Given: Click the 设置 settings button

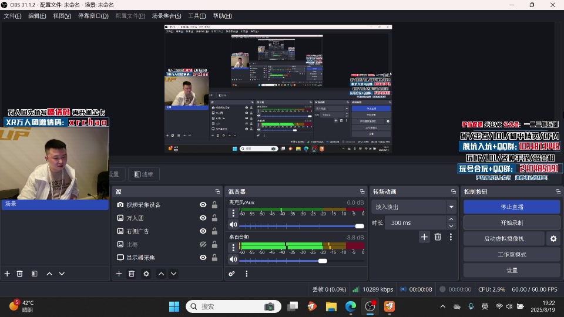Looking at the screenshot, I should [x=512, y=270].
